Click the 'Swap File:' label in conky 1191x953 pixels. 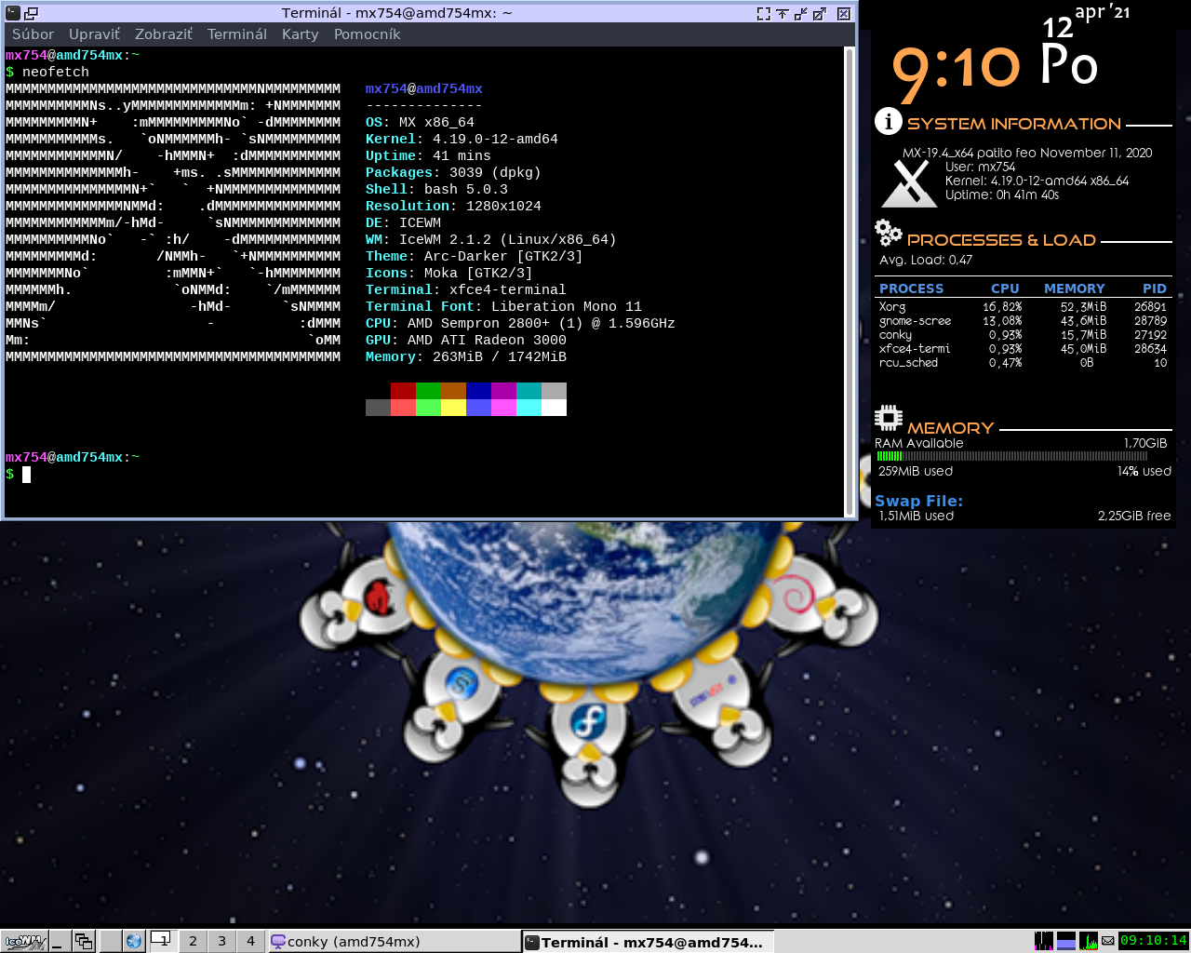(x=918, y=501)
